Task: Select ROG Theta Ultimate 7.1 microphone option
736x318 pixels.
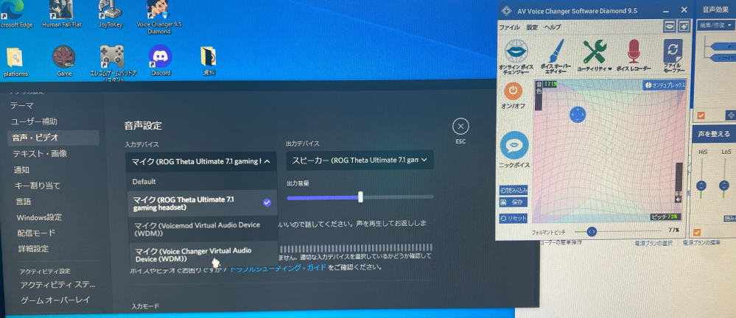Action: pyautogui.click(x=203, y=203)
